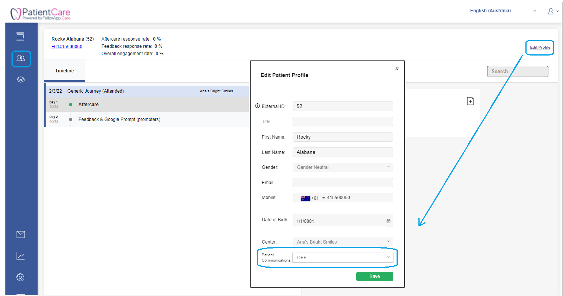
Task: Click the green Aftercare status dot
Action: tap(71, 105)
